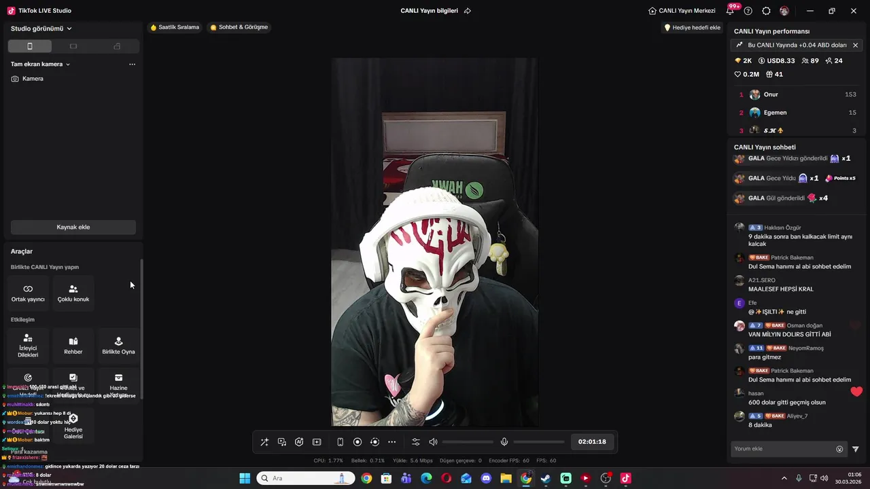Share the live stream via share arrow
This screenshot has width=870, height=489.
coord(468,11)
